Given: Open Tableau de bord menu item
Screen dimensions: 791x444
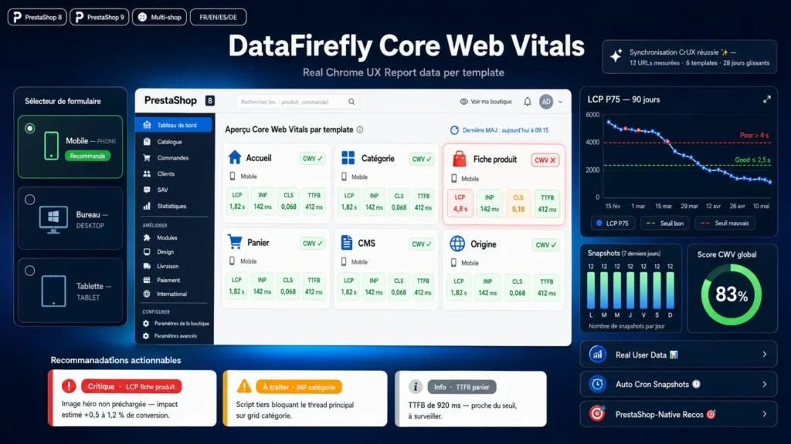Looking at the screenshot, I should pyautogui.click(x=174, y=125).
